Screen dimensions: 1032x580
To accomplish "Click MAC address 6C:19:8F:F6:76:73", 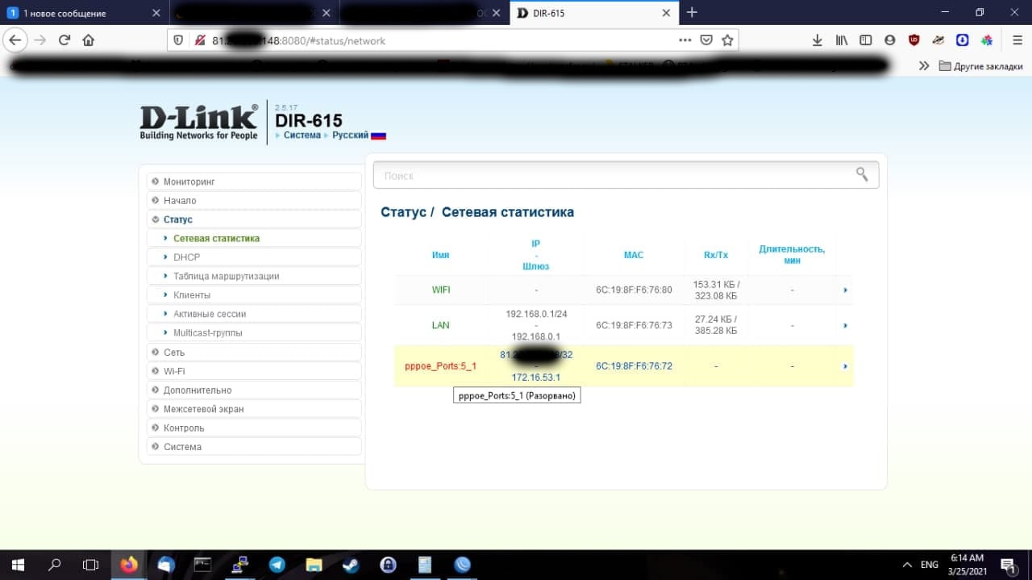I will tap(634, 325).
